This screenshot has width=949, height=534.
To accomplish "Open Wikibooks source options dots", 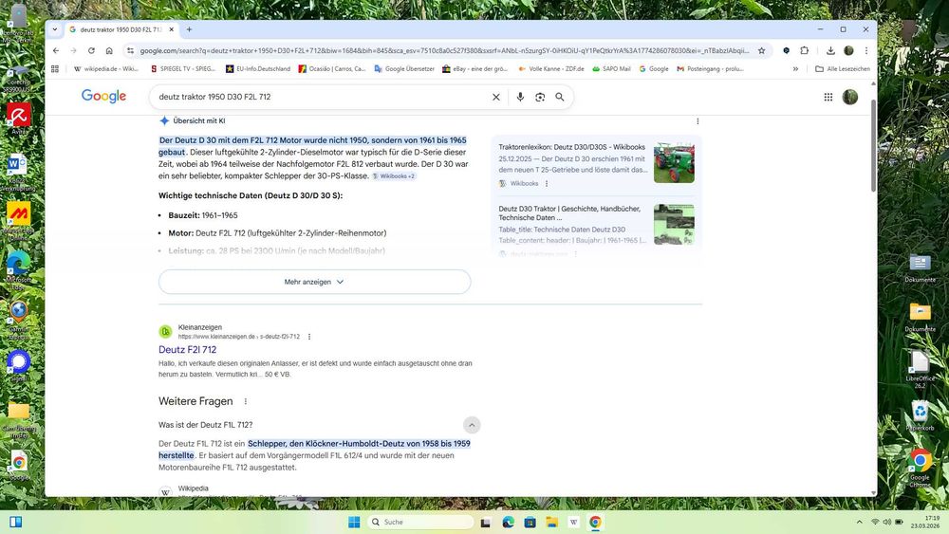I will (x=547, y=183).
